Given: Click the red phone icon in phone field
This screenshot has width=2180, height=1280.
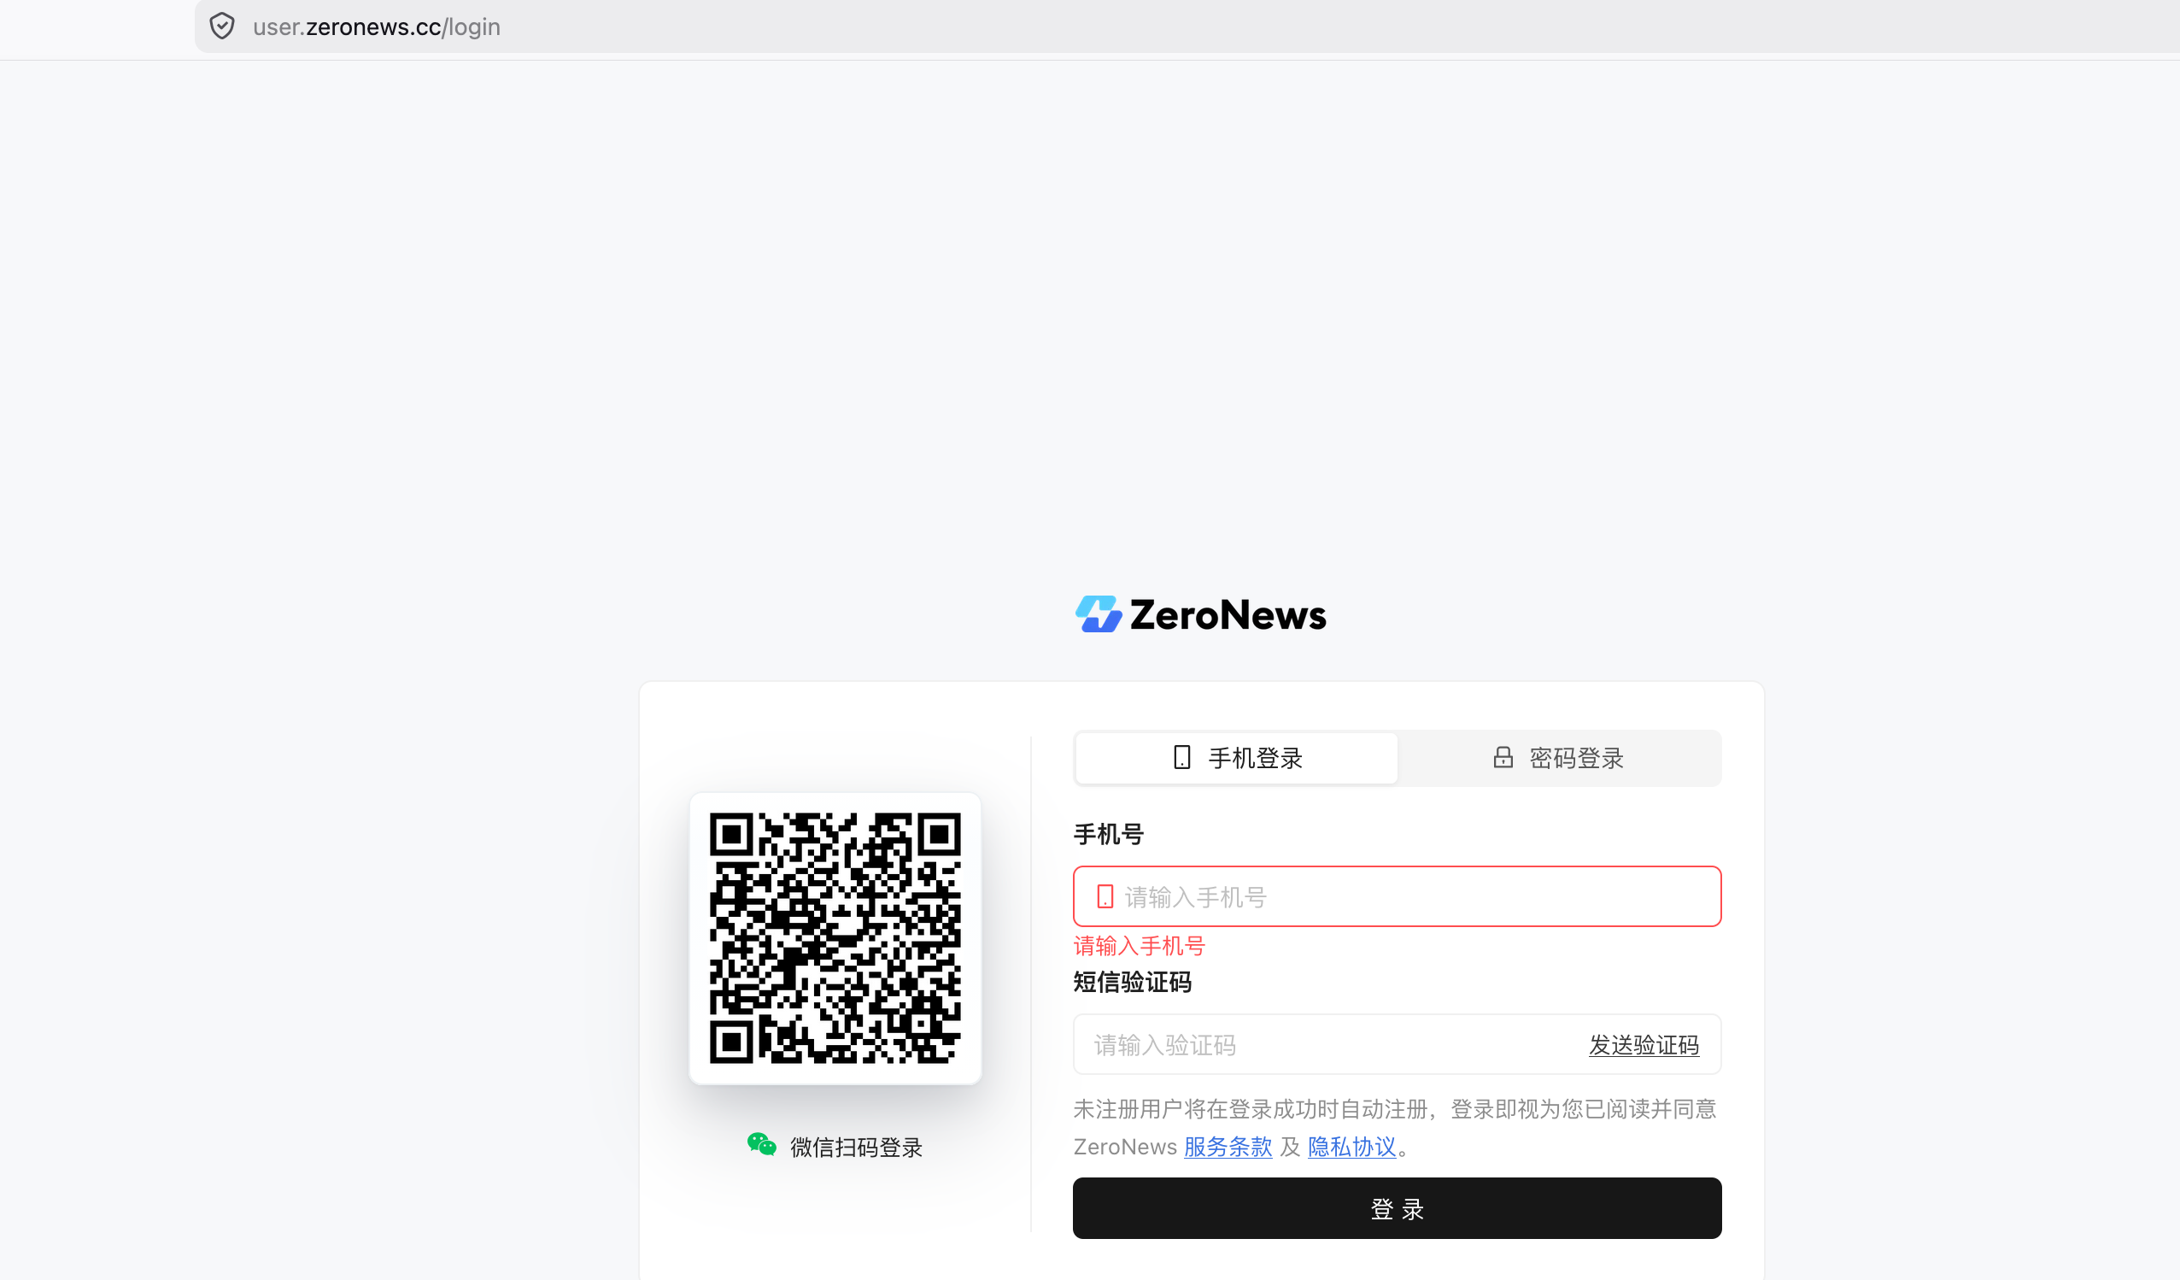Looking at the screenshot, I should click(x=1105, y=896).
